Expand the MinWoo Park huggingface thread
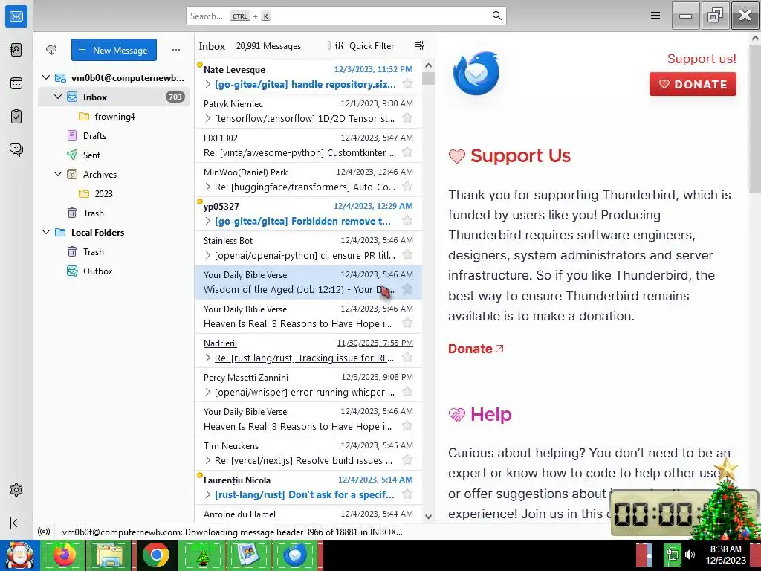 [208, 187]
